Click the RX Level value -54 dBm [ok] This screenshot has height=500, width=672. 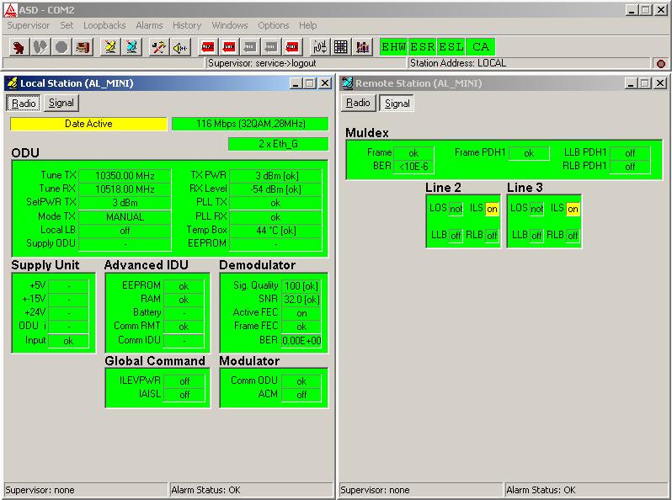point(275,189)
